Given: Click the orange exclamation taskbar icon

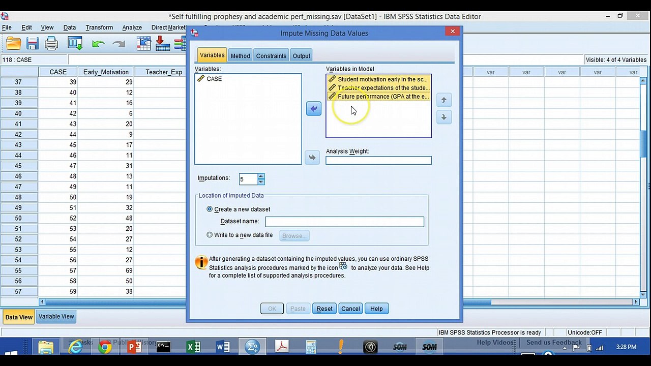Looking at the screenshot, I should point(341,347).
